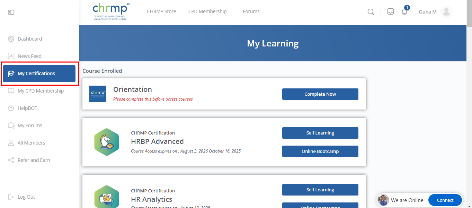The image size is (472, 208).
Task: Click the HRBP Advanced access expiry text
Action: 186,151
